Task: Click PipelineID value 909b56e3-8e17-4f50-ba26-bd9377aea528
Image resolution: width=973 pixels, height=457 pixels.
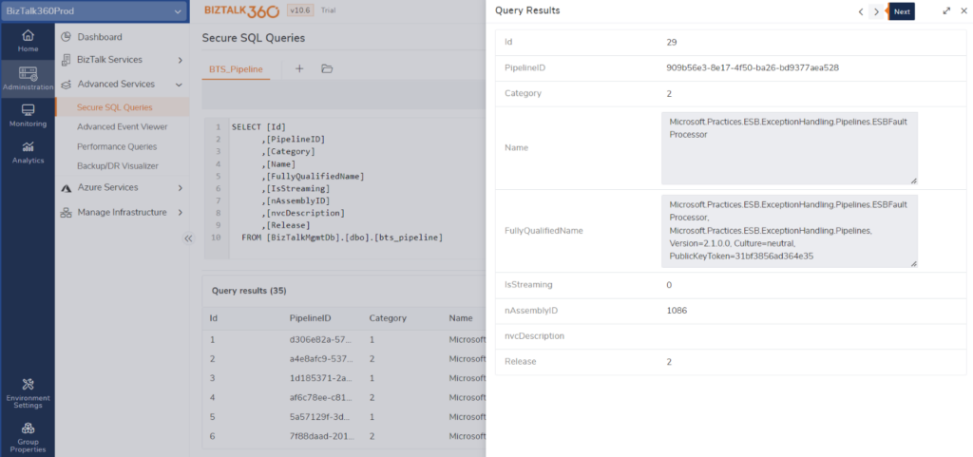Action: point(753,68)
